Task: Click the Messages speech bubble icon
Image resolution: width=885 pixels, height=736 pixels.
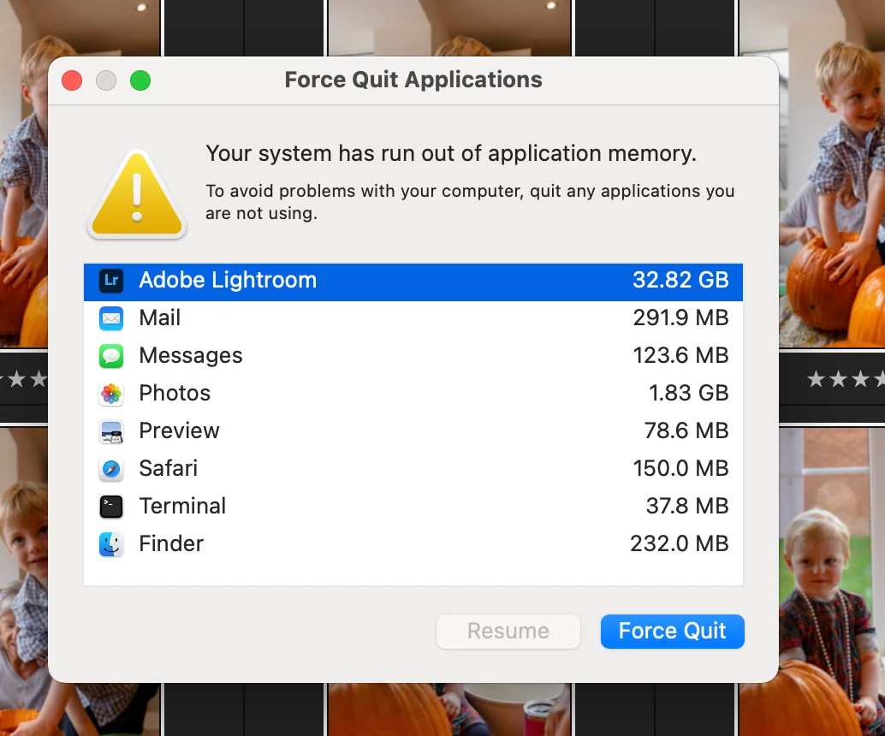Action: pos(111,355)
